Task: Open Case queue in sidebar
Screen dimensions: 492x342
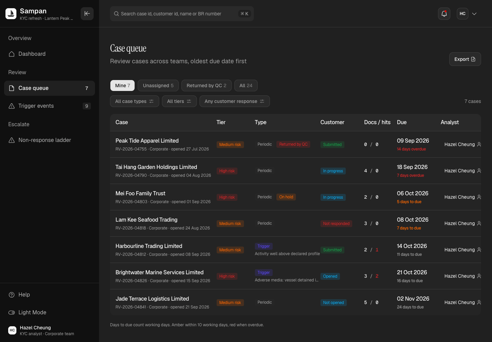Action: pos(50,88)
